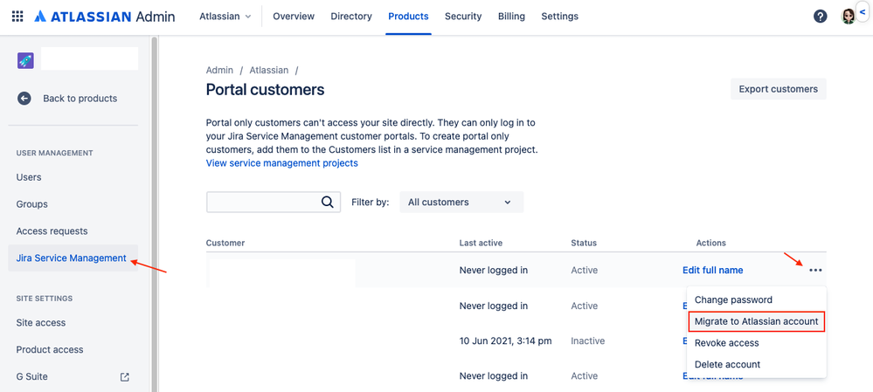This screenshot has height=392, width=873.
Task: Switch to the Products tab
Action: pyautogui.click(x=408, y=17)
